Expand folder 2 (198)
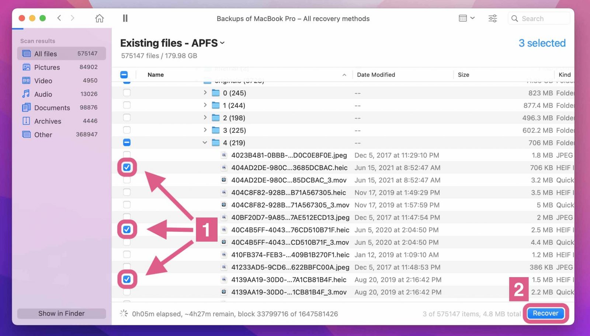590x336 pixels. click(x=205, y=118)
